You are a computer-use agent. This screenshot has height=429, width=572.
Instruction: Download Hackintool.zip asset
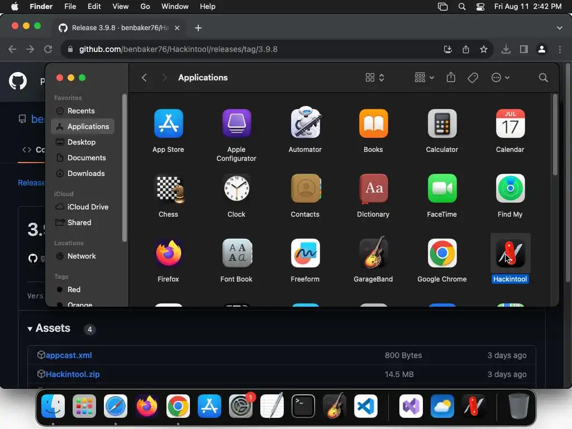[73, 374]
